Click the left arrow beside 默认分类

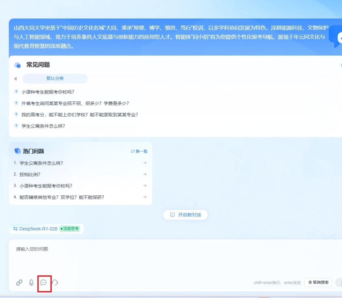tap(15, 79)
